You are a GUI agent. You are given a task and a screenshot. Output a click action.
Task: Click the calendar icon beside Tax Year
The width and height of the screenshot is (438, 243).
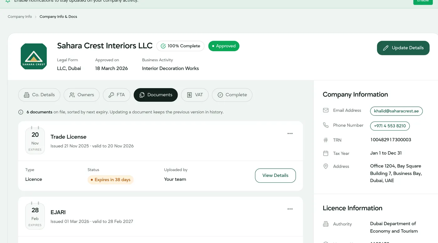click(x=326, y=153)
